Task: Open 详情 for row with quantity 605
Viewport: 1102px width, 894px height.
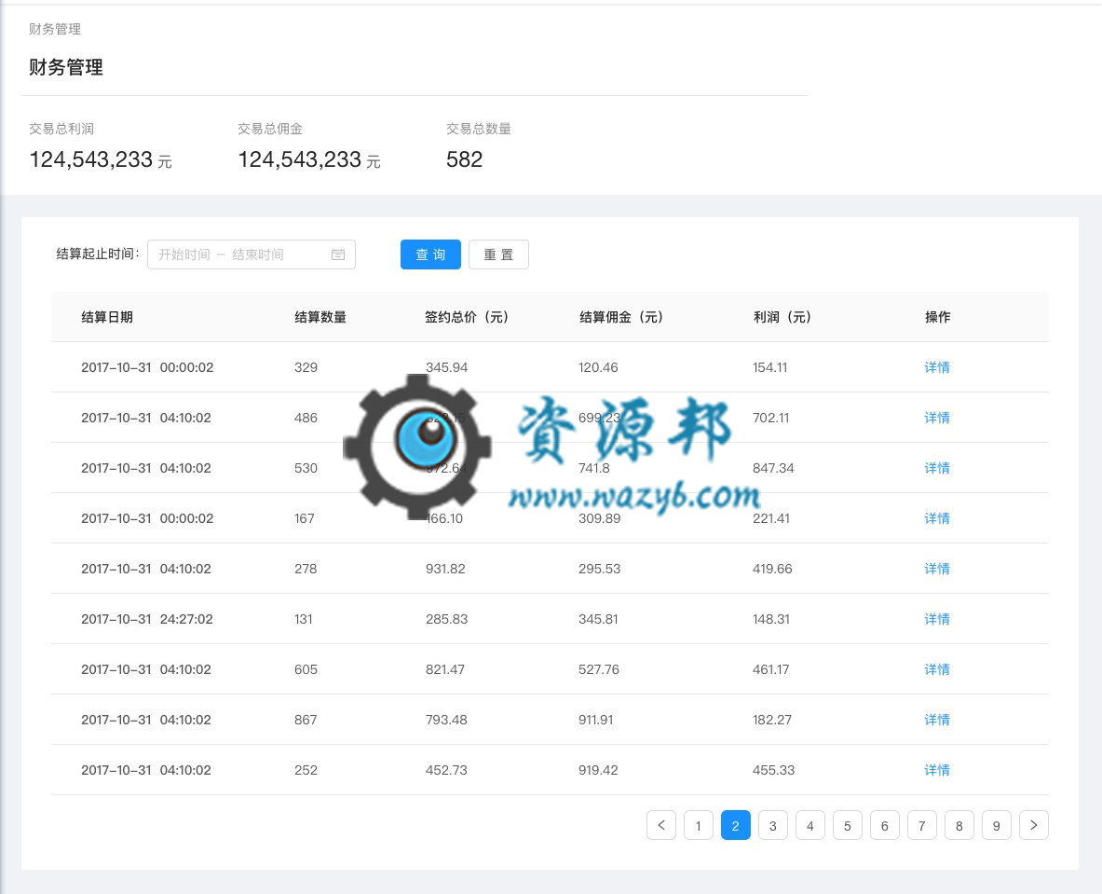Action: click(x=937, y=669)
